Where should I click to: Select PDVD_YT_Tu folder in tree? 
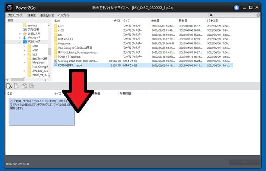pyautogui.click(x=40, y=75)
